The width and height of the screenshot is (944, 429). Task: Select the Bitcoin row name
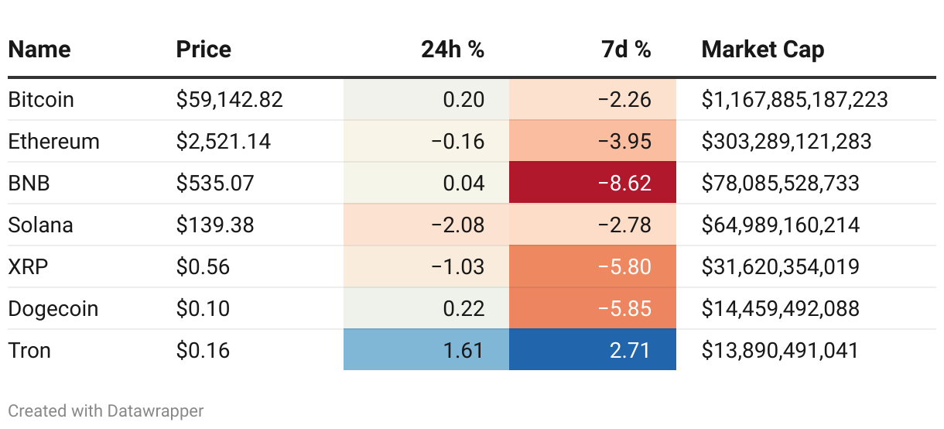41,99
